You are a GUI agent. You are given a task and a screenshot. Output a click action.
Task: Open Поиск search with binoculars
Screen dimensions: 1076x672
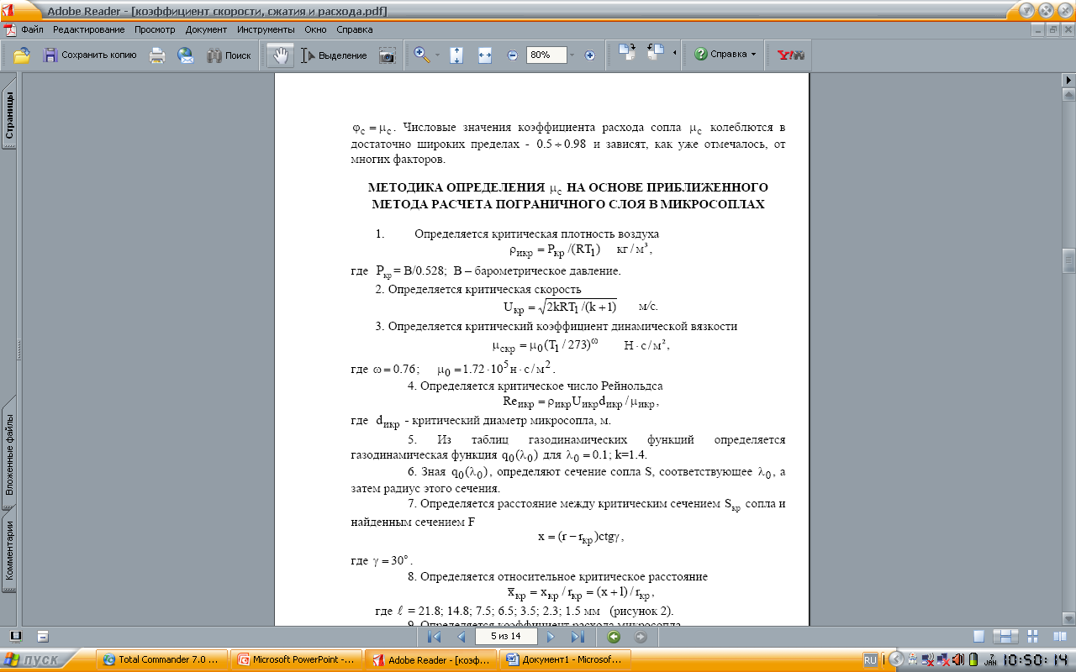point(229,55)
